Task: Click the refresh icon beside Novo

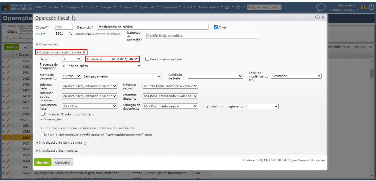Action: (x=26, y=47)
